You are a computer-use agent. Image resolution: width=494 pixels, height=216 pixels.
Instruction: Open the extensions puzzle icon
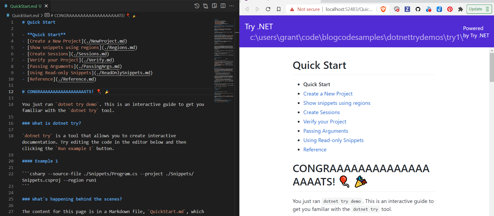point(460,9)
